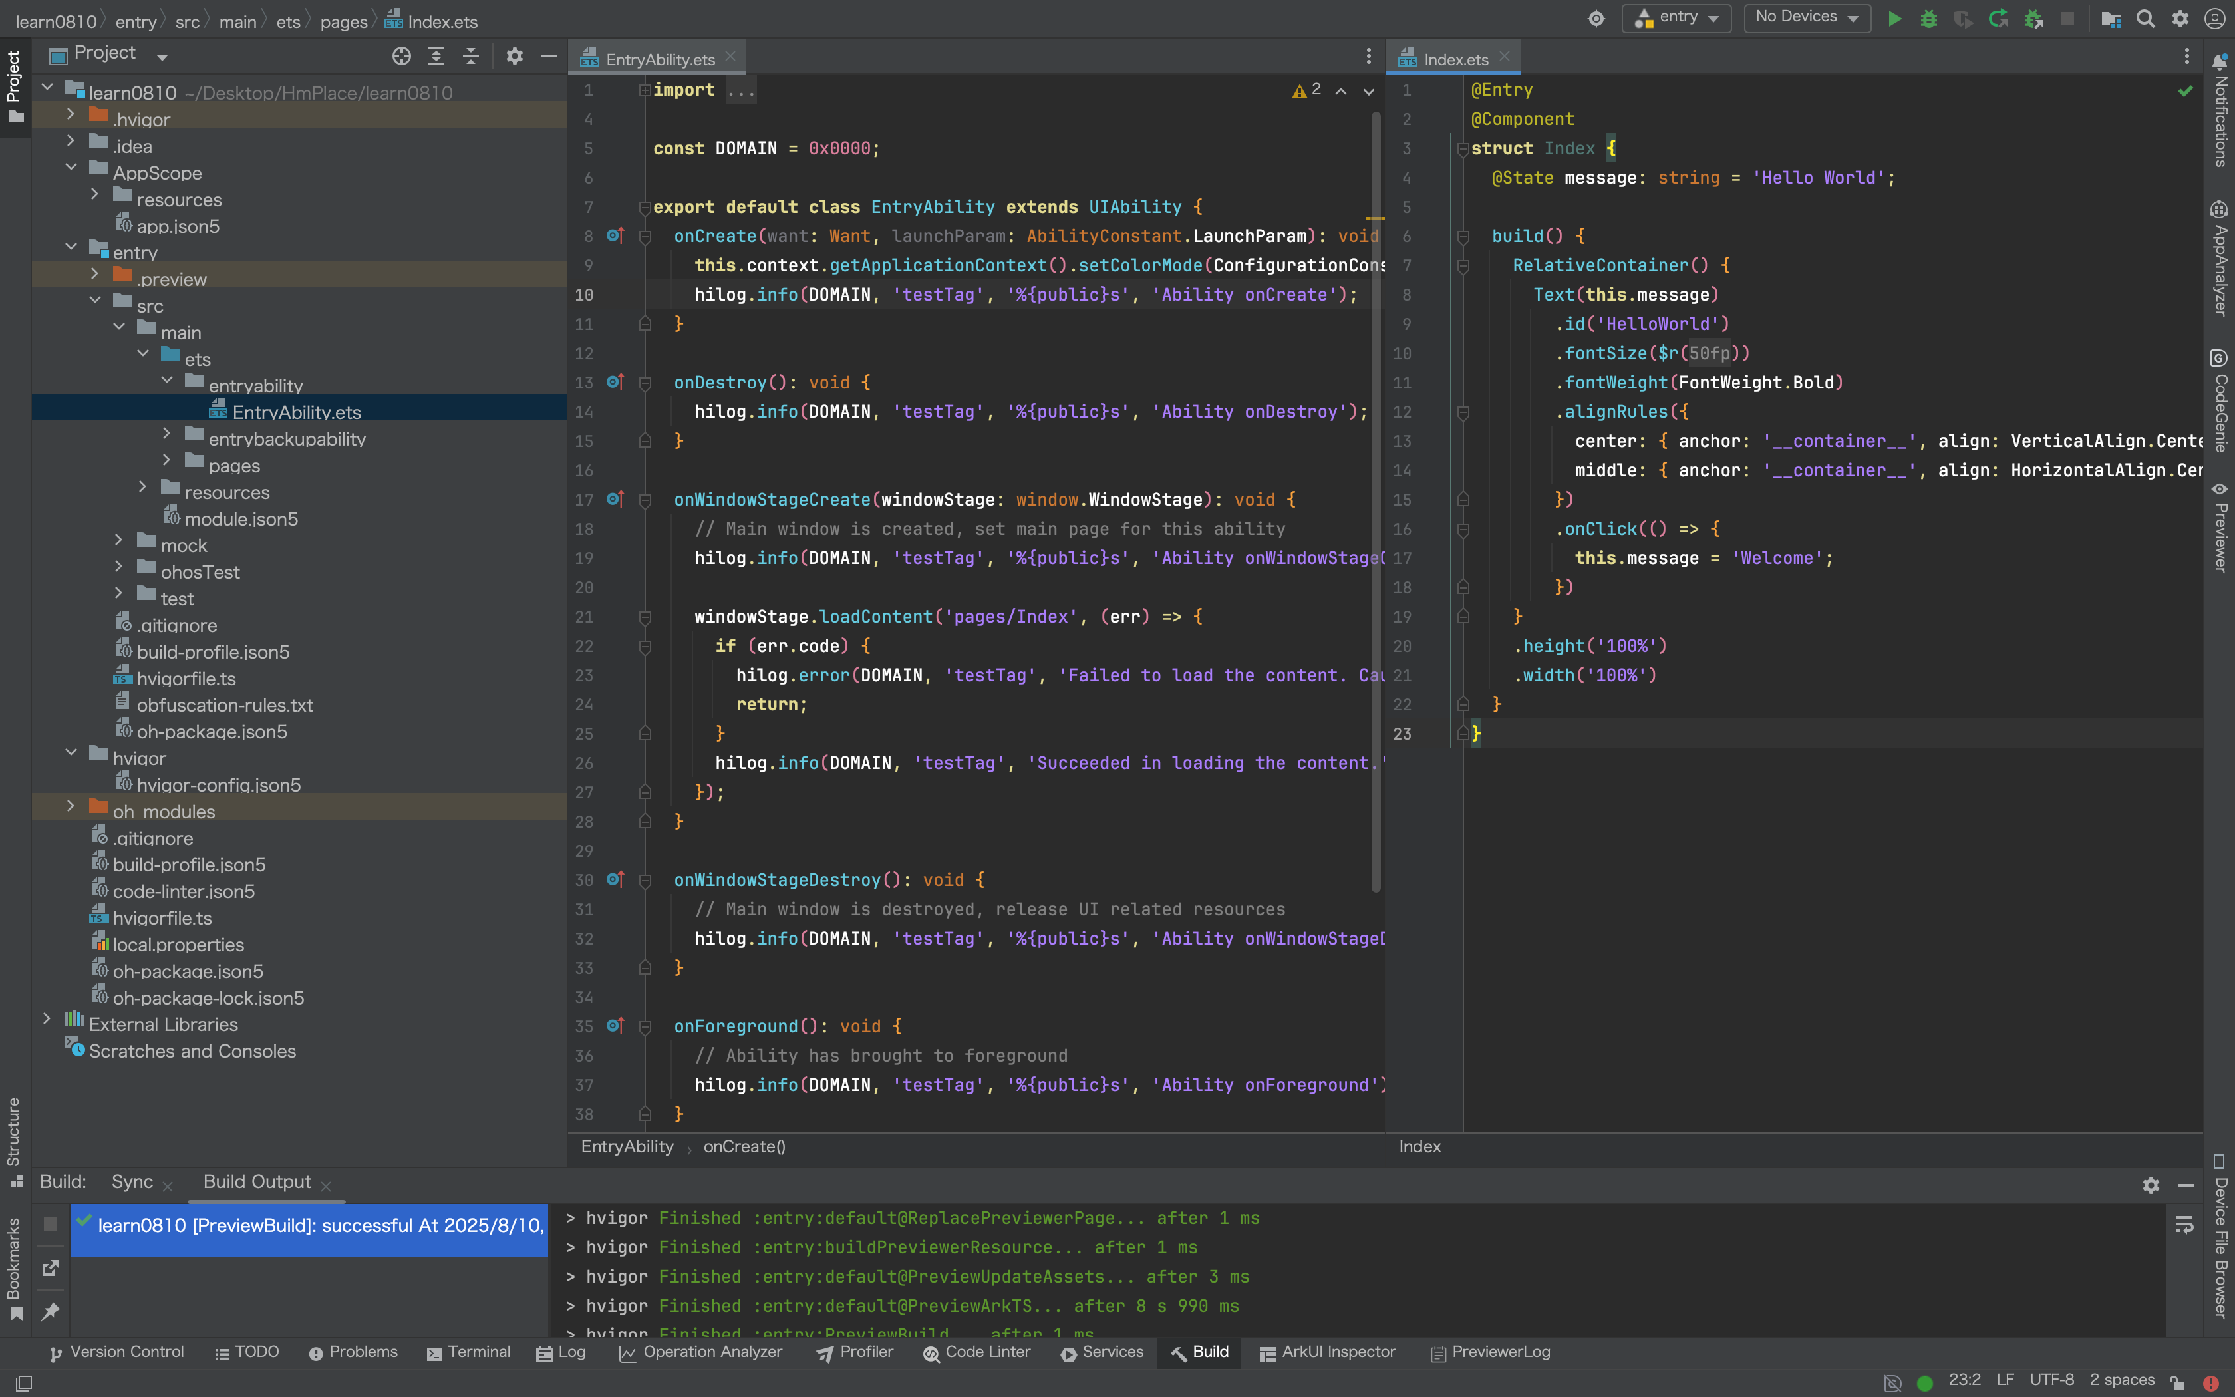
Task: Collapse the AppScope folder
Action: tap(71, 168)
